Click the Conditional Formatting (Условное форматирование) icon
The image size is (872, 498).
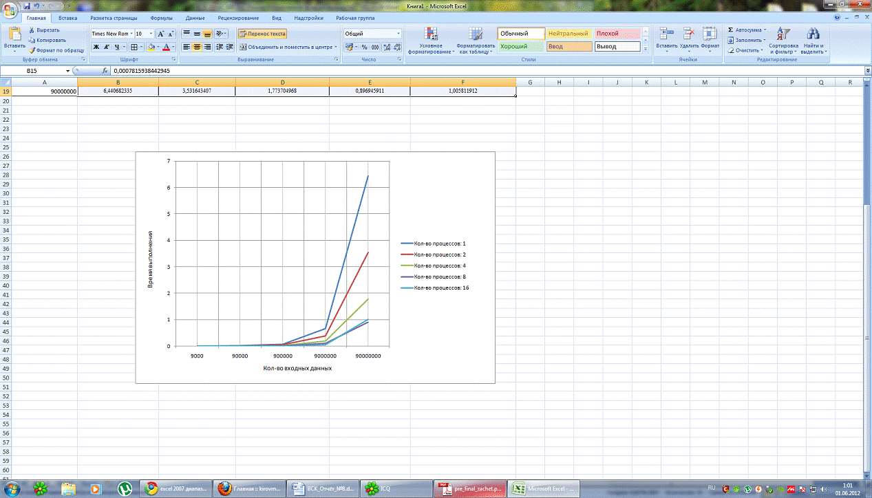431,34
